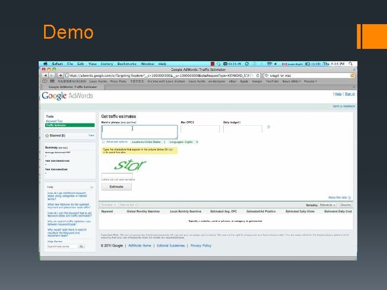Open the YouTube bookmark
Viewport: 387px width, 290px height.
click(x=272, y=81)
